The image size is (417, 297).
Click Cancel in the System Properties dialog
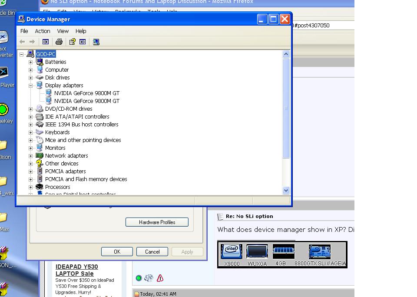click(152, 251)
